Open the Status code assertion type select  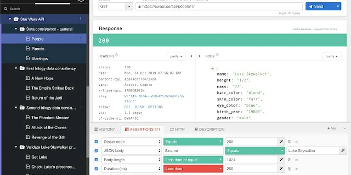tap(131, 142)
